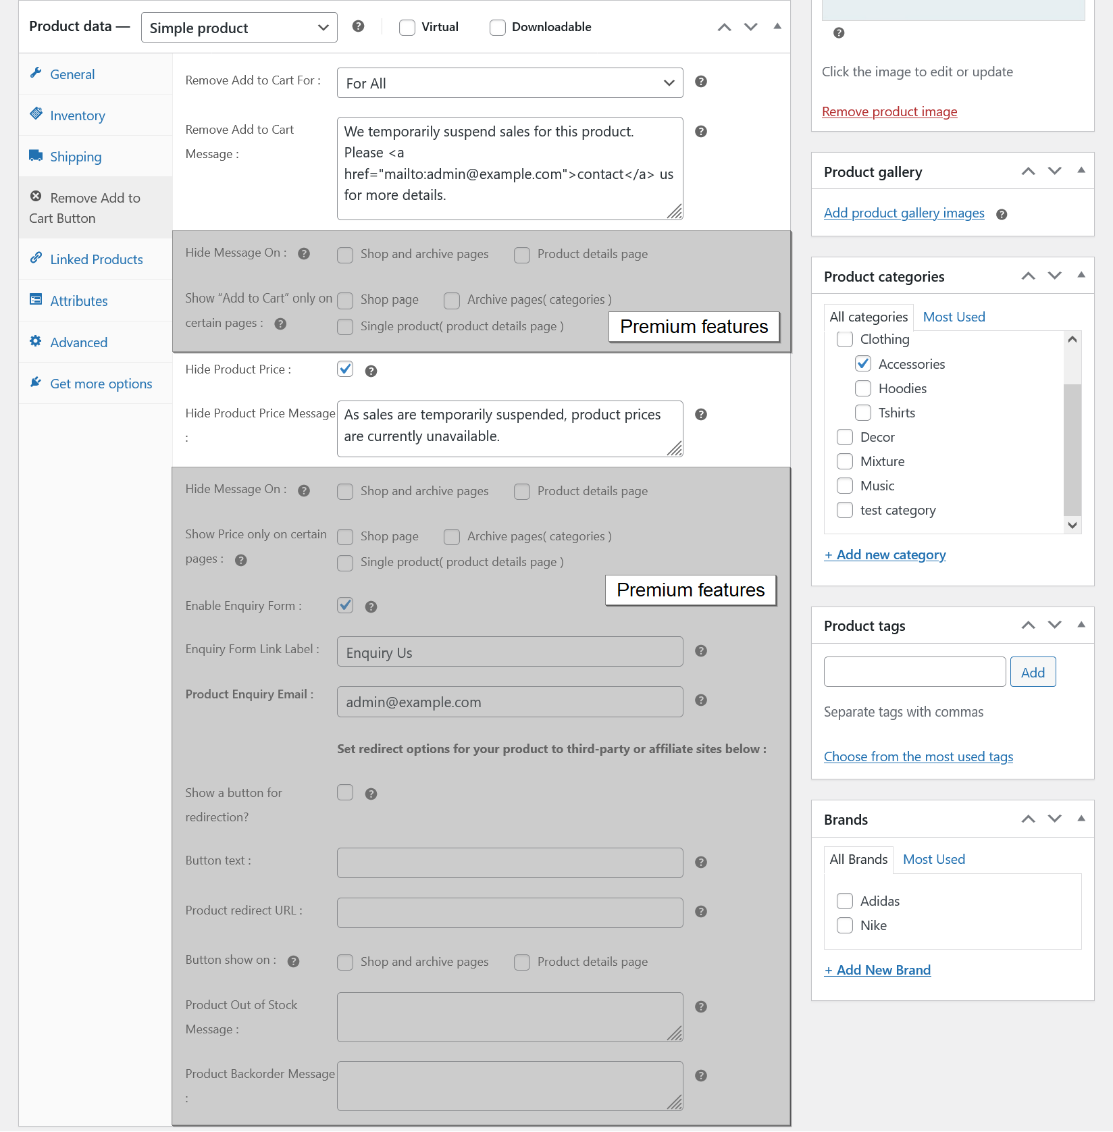Move Product gallery panel up arrow
Viewport: 1113px width, 1132px height.
tap(1028, 172)
